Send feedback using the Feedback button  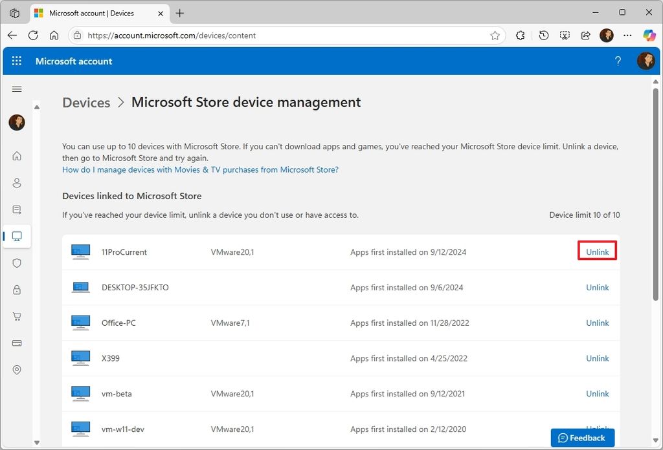coord(581,438)
